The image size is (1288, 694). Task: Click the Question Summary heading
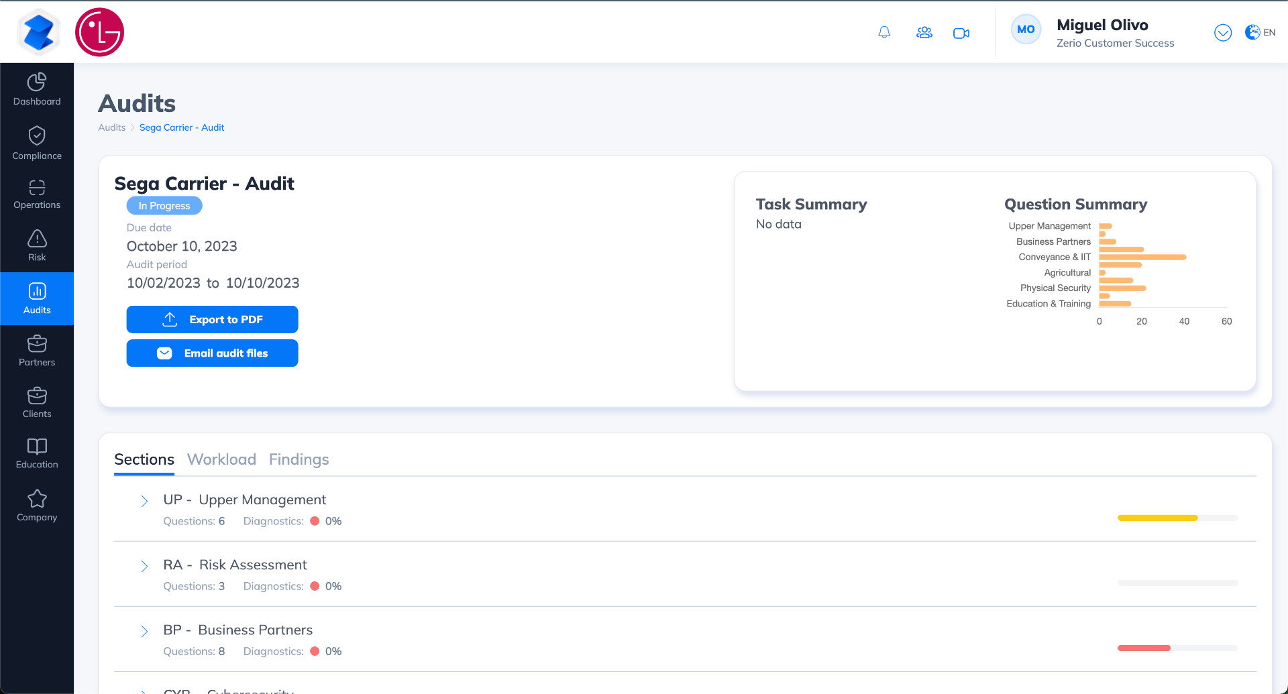(x=1075, y=204)
